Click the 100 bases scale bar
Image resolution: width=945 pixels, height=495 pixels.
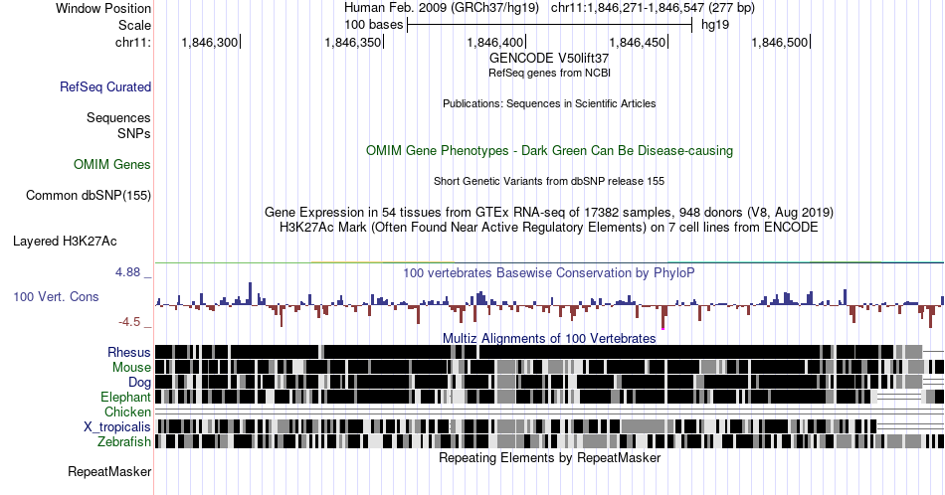click(550, 25)
